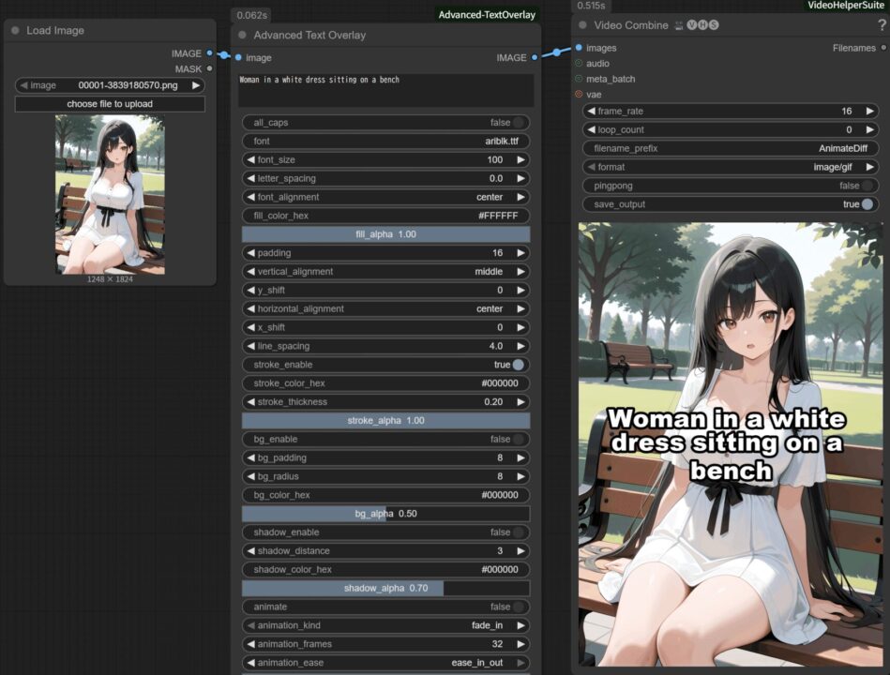Image resolution: width=890 pixels, height=675 pixels.
Task: Toggle the bg_enable switch
Action: click(x=519, y=439)
